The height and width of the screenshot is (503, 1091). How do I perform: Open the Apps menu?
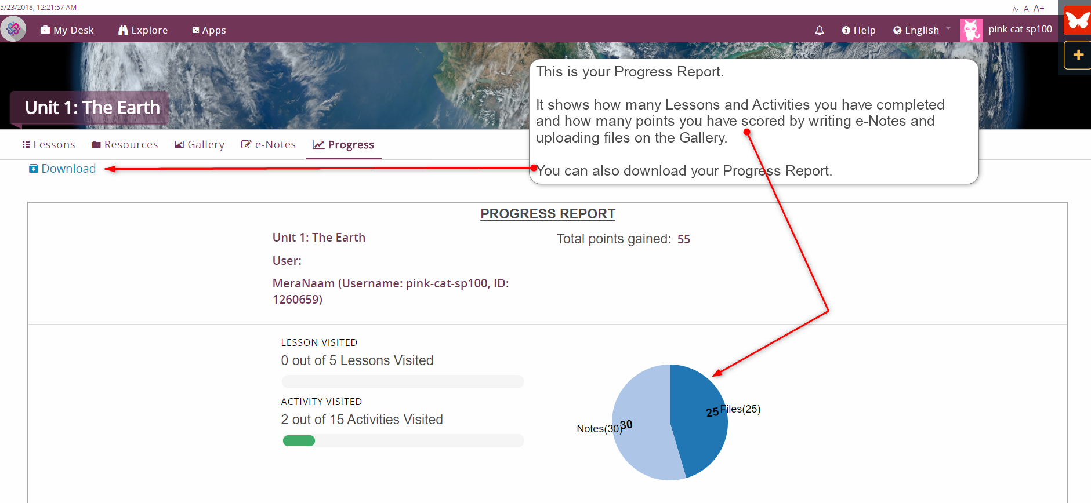click(209, 30)
